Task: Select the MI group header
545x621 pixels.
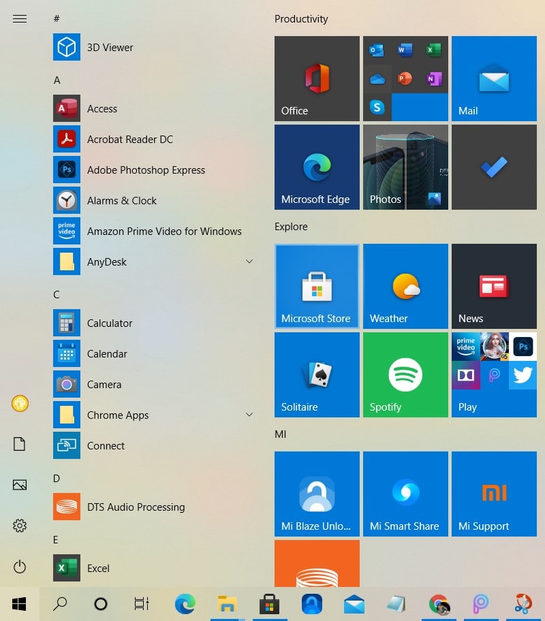Action: pyautogui.click(x=280, y=434)
